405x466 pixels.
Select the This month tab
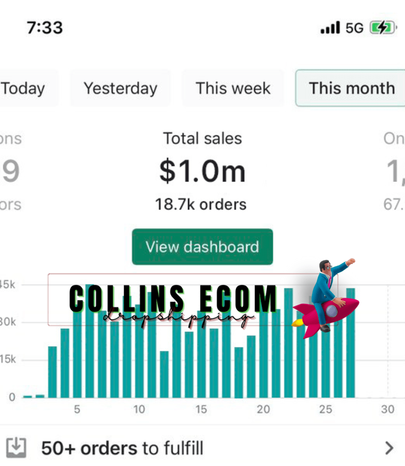(x=352, y=88)
